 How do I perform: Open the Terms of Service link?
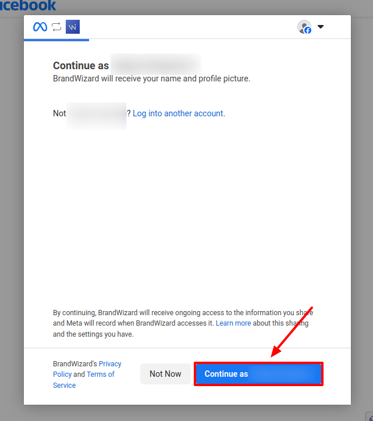click(x=100, y=374)
